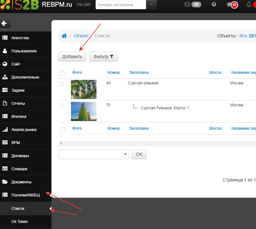Open the phone search dropdown arrow
256x229 pixels.
pos(151,4)
